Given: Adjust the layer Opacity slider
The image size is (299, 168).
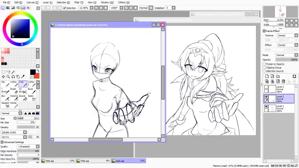Looking at the screenshot, I should 287,59.
